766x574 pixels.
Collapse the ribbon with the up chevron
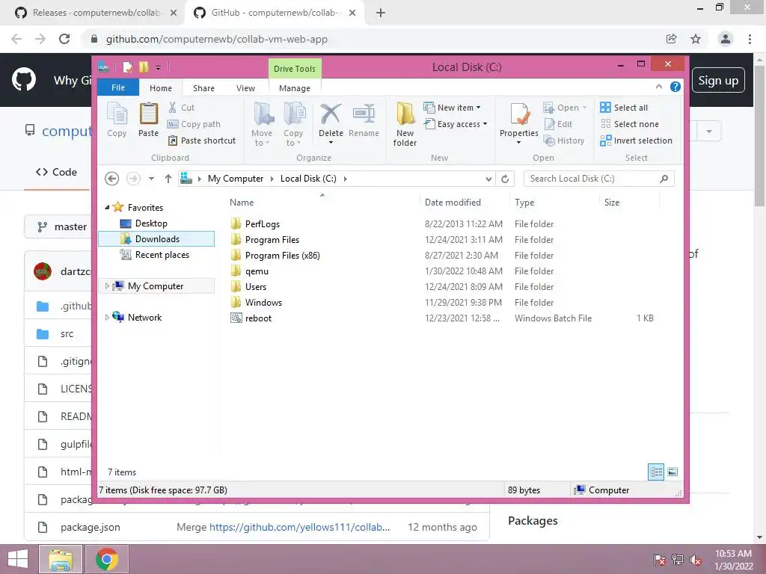658,87
